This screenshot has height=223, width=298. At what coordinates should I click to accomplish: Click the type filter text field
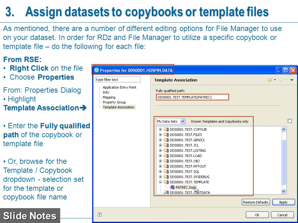click(118, 80)
